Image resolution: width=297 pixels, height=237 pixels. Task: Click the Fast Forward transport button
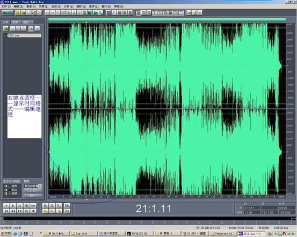pyautogui.click(x=20, y=211)
